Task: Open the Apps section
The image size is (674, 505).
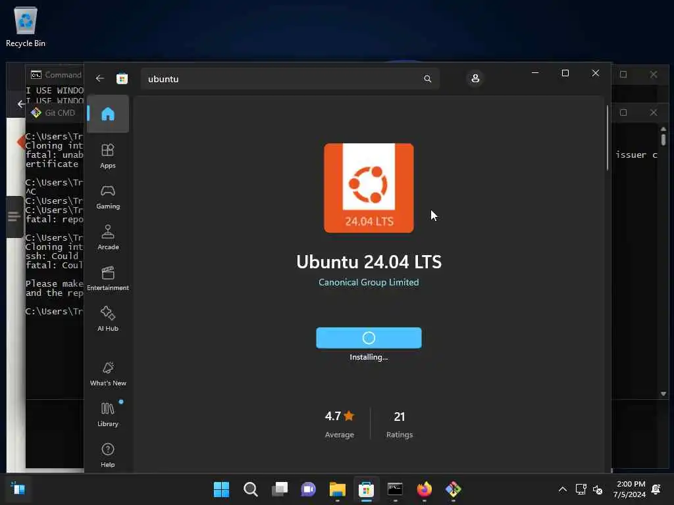Action: pos(108,156)
